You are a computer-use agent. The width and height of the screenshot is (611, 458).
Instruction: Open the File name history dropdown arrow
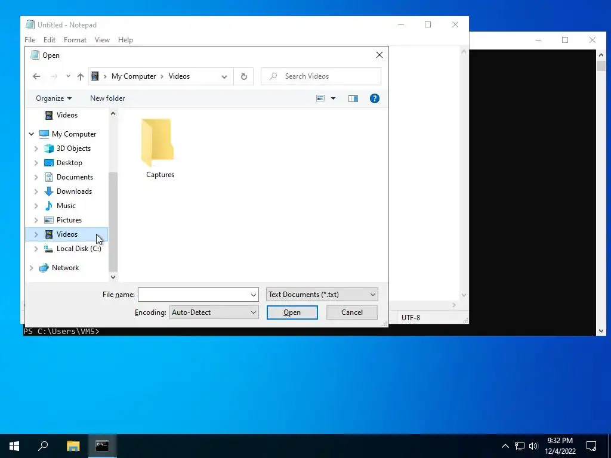(253, 295)
